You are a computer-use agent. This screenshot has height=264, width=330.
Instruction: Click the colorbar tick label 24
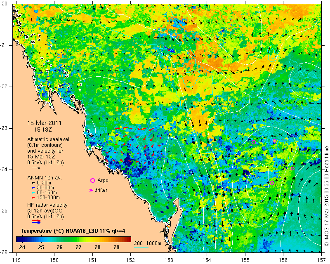pos(22,247)
